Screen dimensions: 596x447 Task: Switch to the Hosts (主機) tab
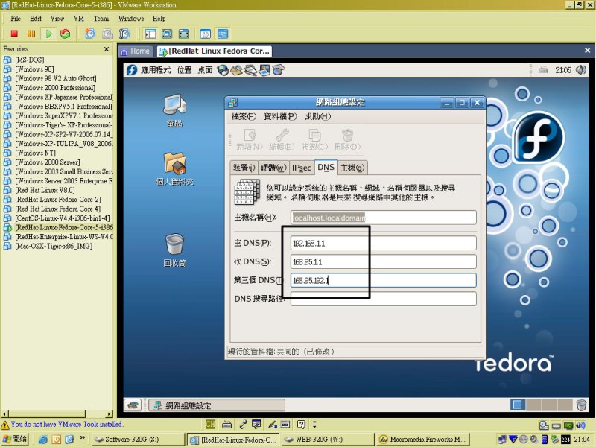pos(352,168)
